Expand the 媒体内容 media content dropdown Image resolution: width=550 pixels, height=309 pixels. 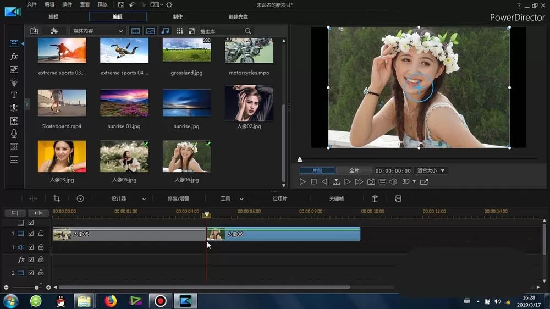click(x=97, y=31)
